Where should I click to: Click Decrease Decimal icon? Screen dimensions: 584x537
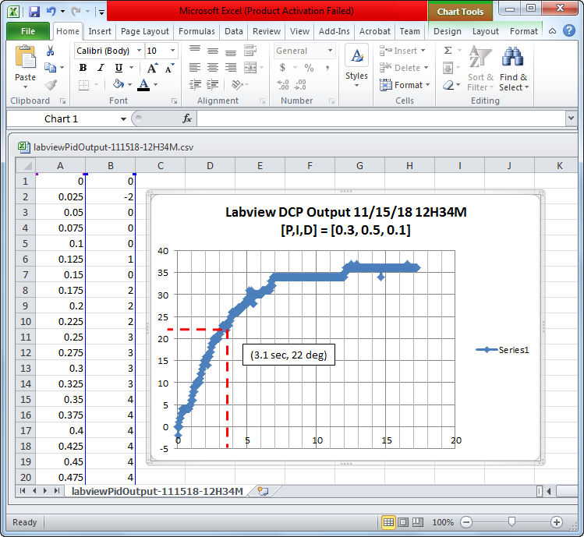click(x=300, y=85)
